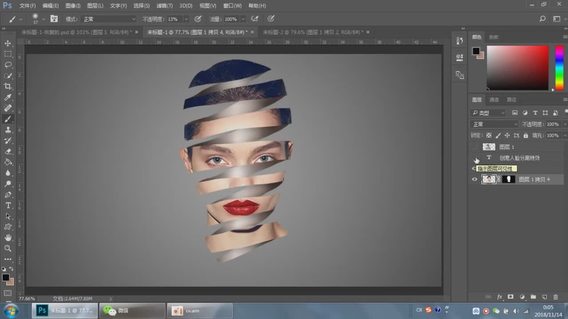Expand the layer 不透明度 100% dropdown

[564, 124]
